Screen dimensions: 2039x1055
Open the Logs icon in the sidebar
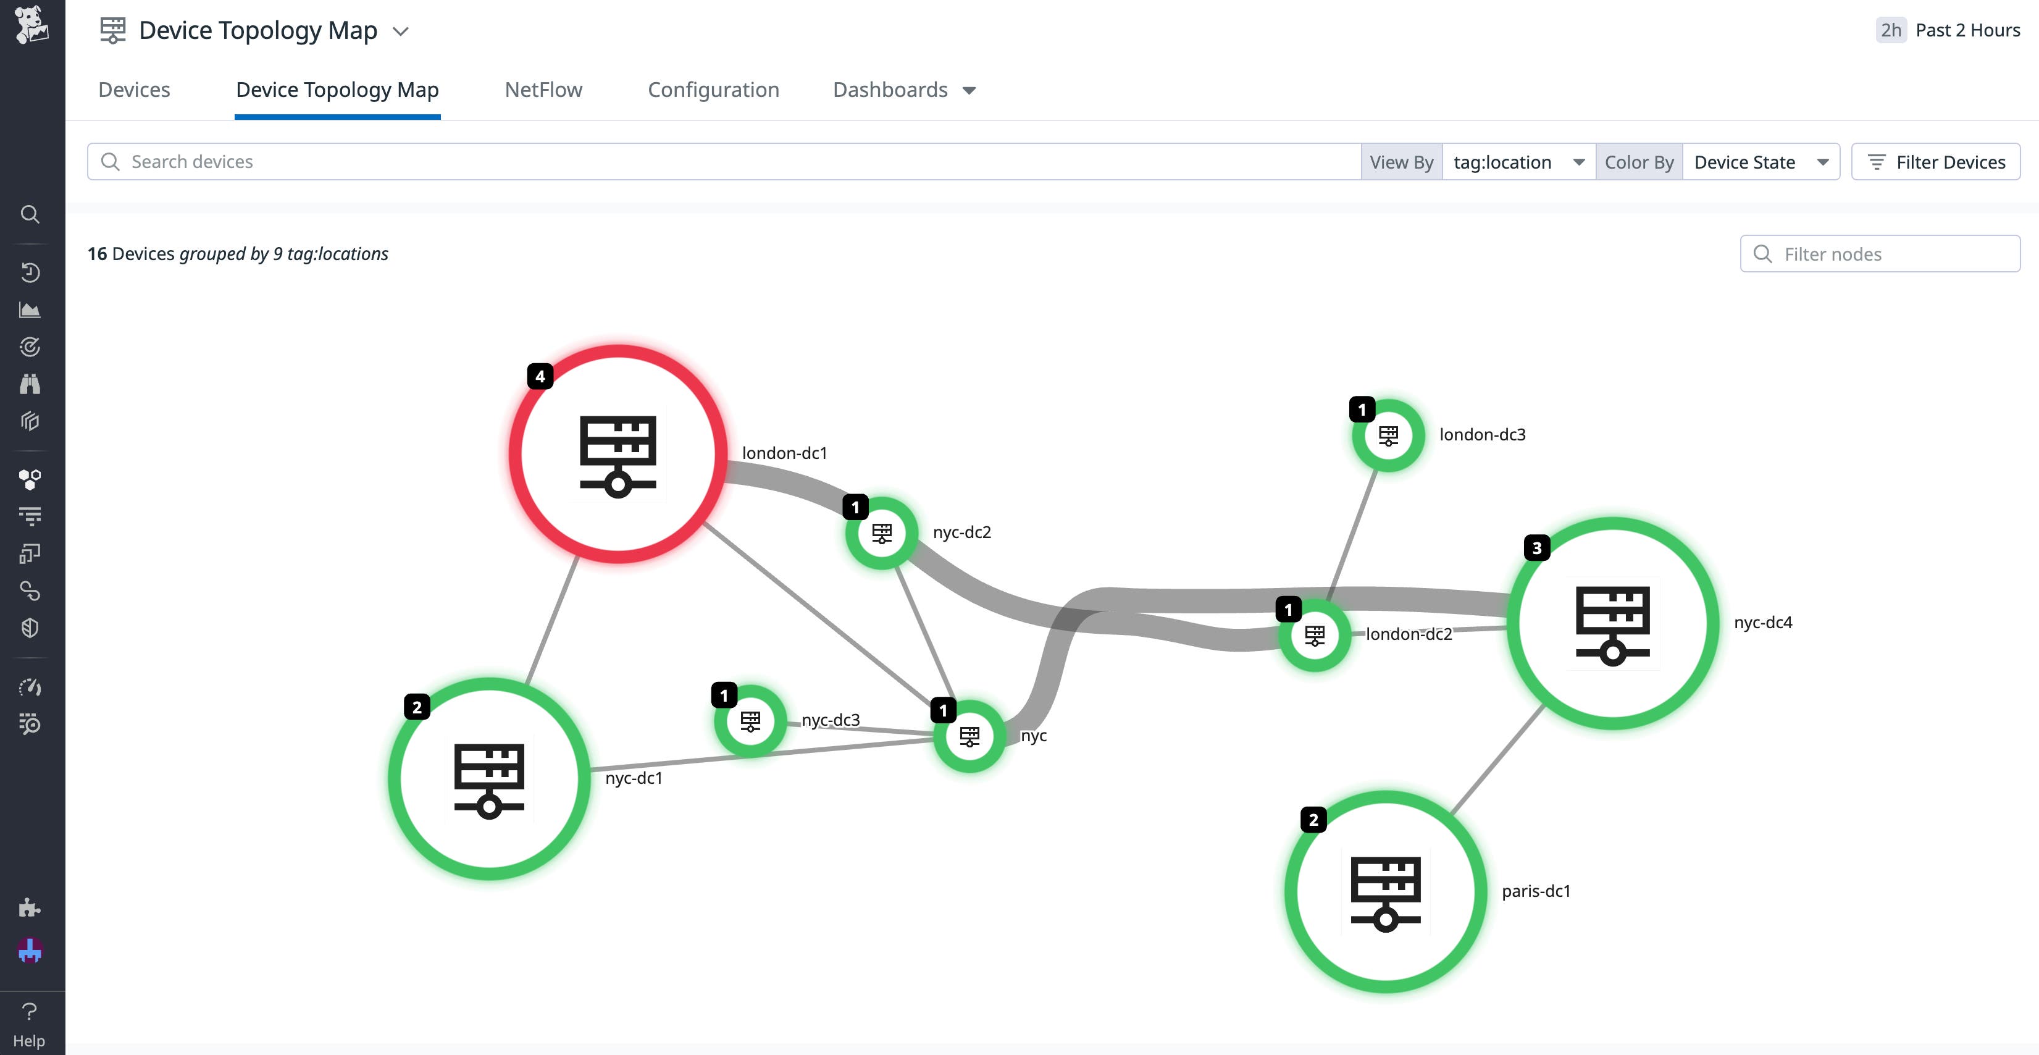(x=30, y=515)
